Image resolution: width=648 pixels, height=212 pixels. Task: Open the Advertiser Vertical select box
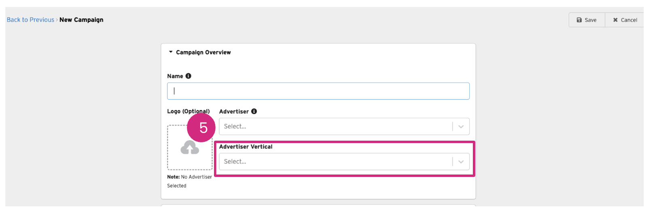tap(336, 162)
